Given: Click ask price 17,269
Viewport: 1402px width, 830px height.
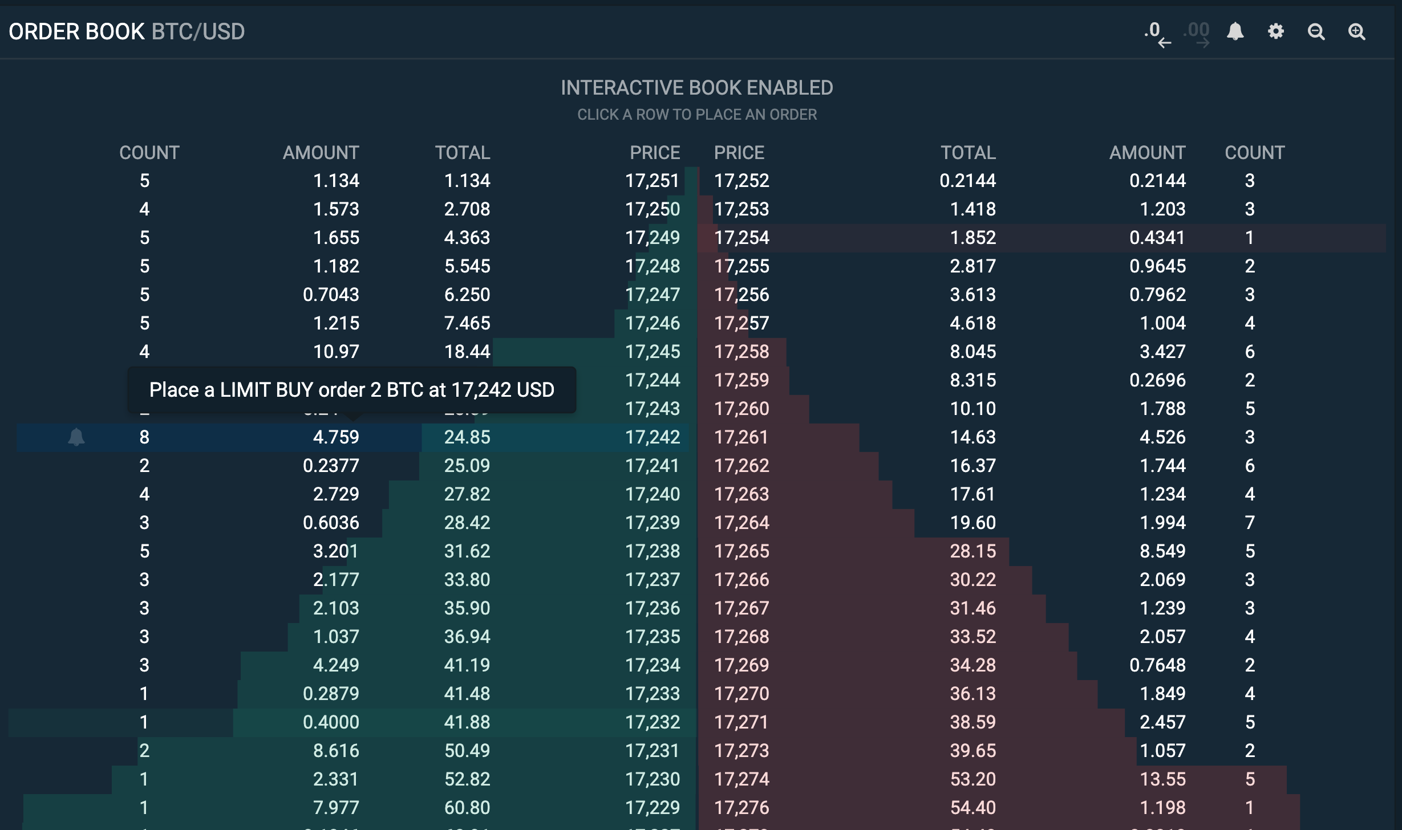Looking at the screenshot, I should pyautogui.click(x=741, y=665).
